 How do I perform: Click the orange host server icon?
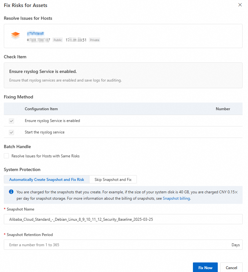(x=15, y=35)
